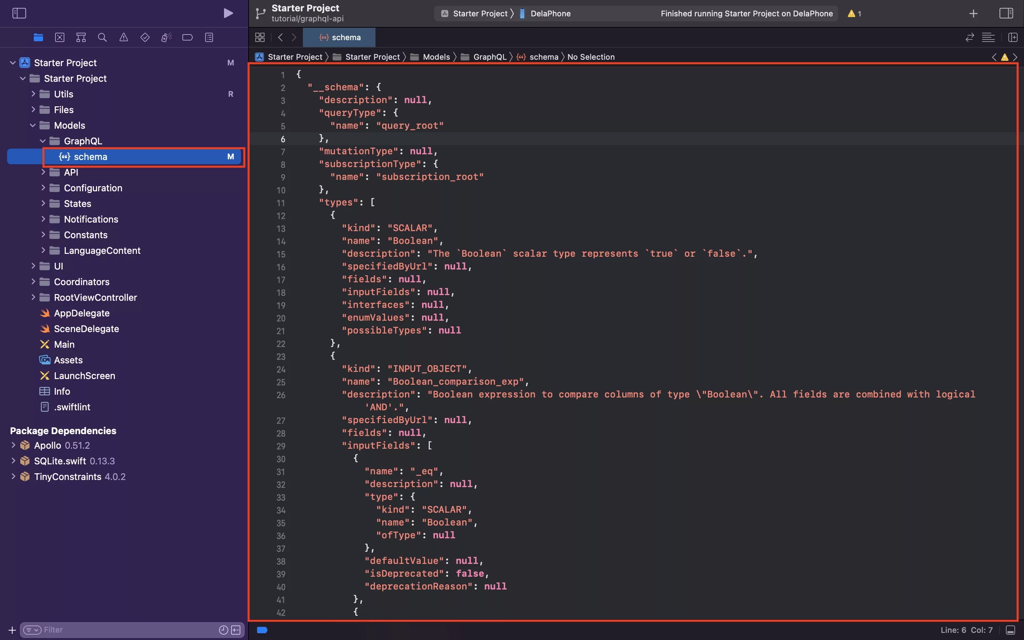Select the Source Control navigator icon
Screen dimensions: 1024x640
(60, 37)
